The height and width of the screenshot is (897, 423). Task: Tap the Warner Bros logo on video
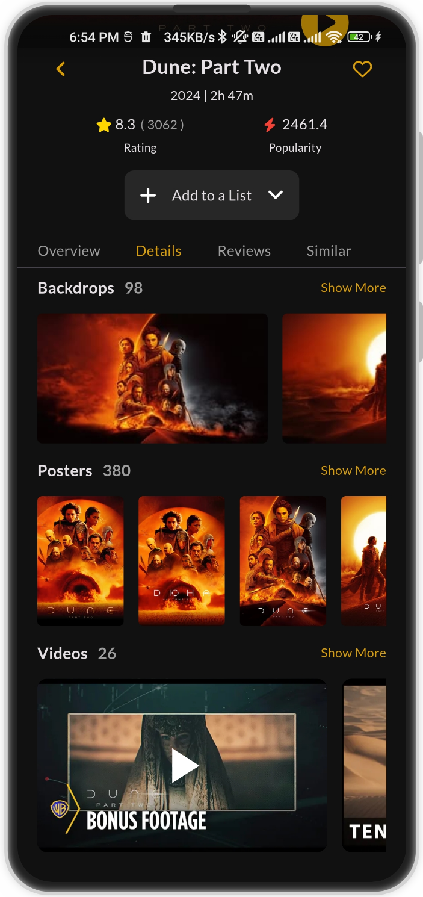[60, 809]
